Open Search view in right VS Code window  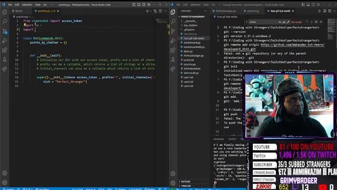tap(173, 21)
